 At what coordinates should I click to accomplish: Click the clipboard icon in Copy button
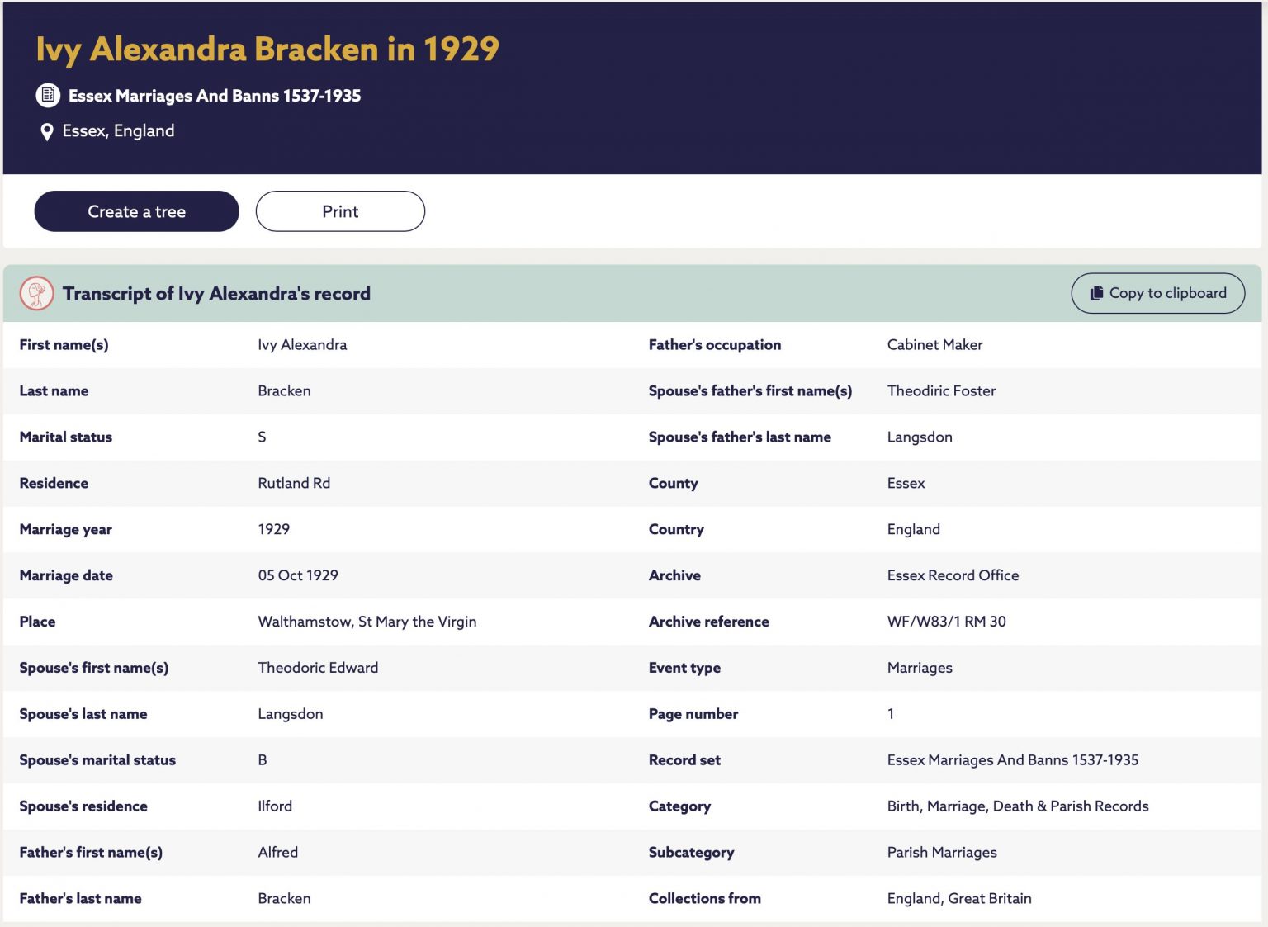(1096, 293)
